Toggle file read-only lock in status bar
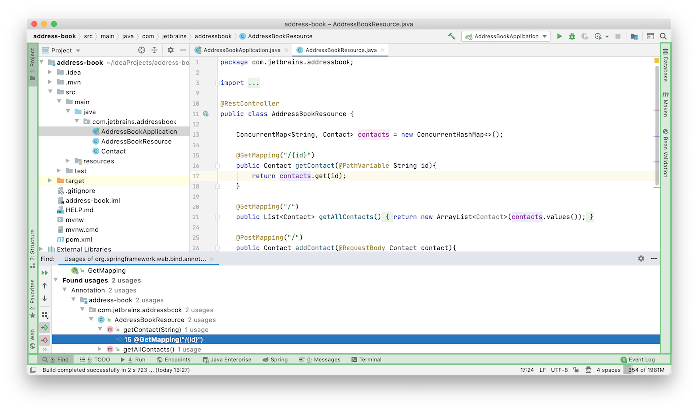Screen dimensions: 698x411 (x=576, y=370)
